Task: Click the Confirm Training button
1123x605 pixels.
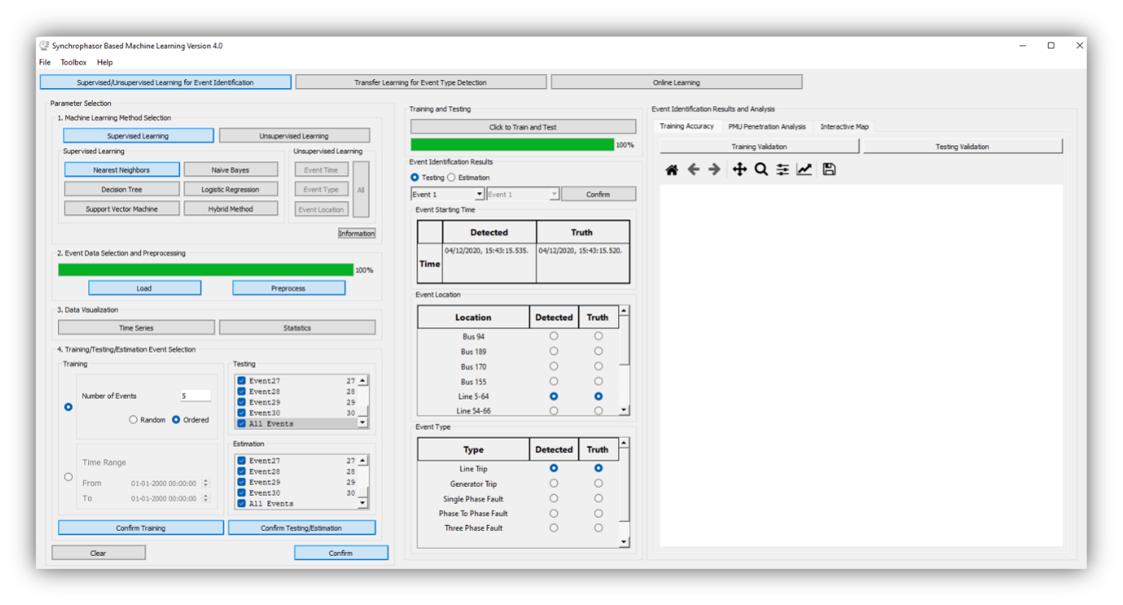Action: [141, 528]
